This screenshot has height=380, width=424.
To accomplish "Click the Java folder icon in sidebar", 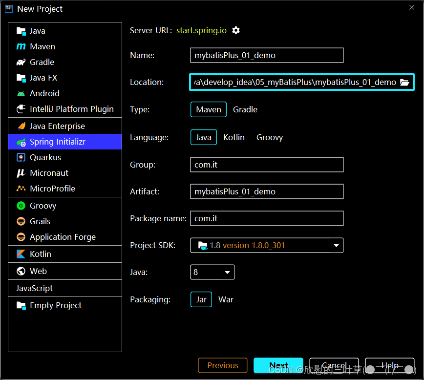I will tap(21, 31).
